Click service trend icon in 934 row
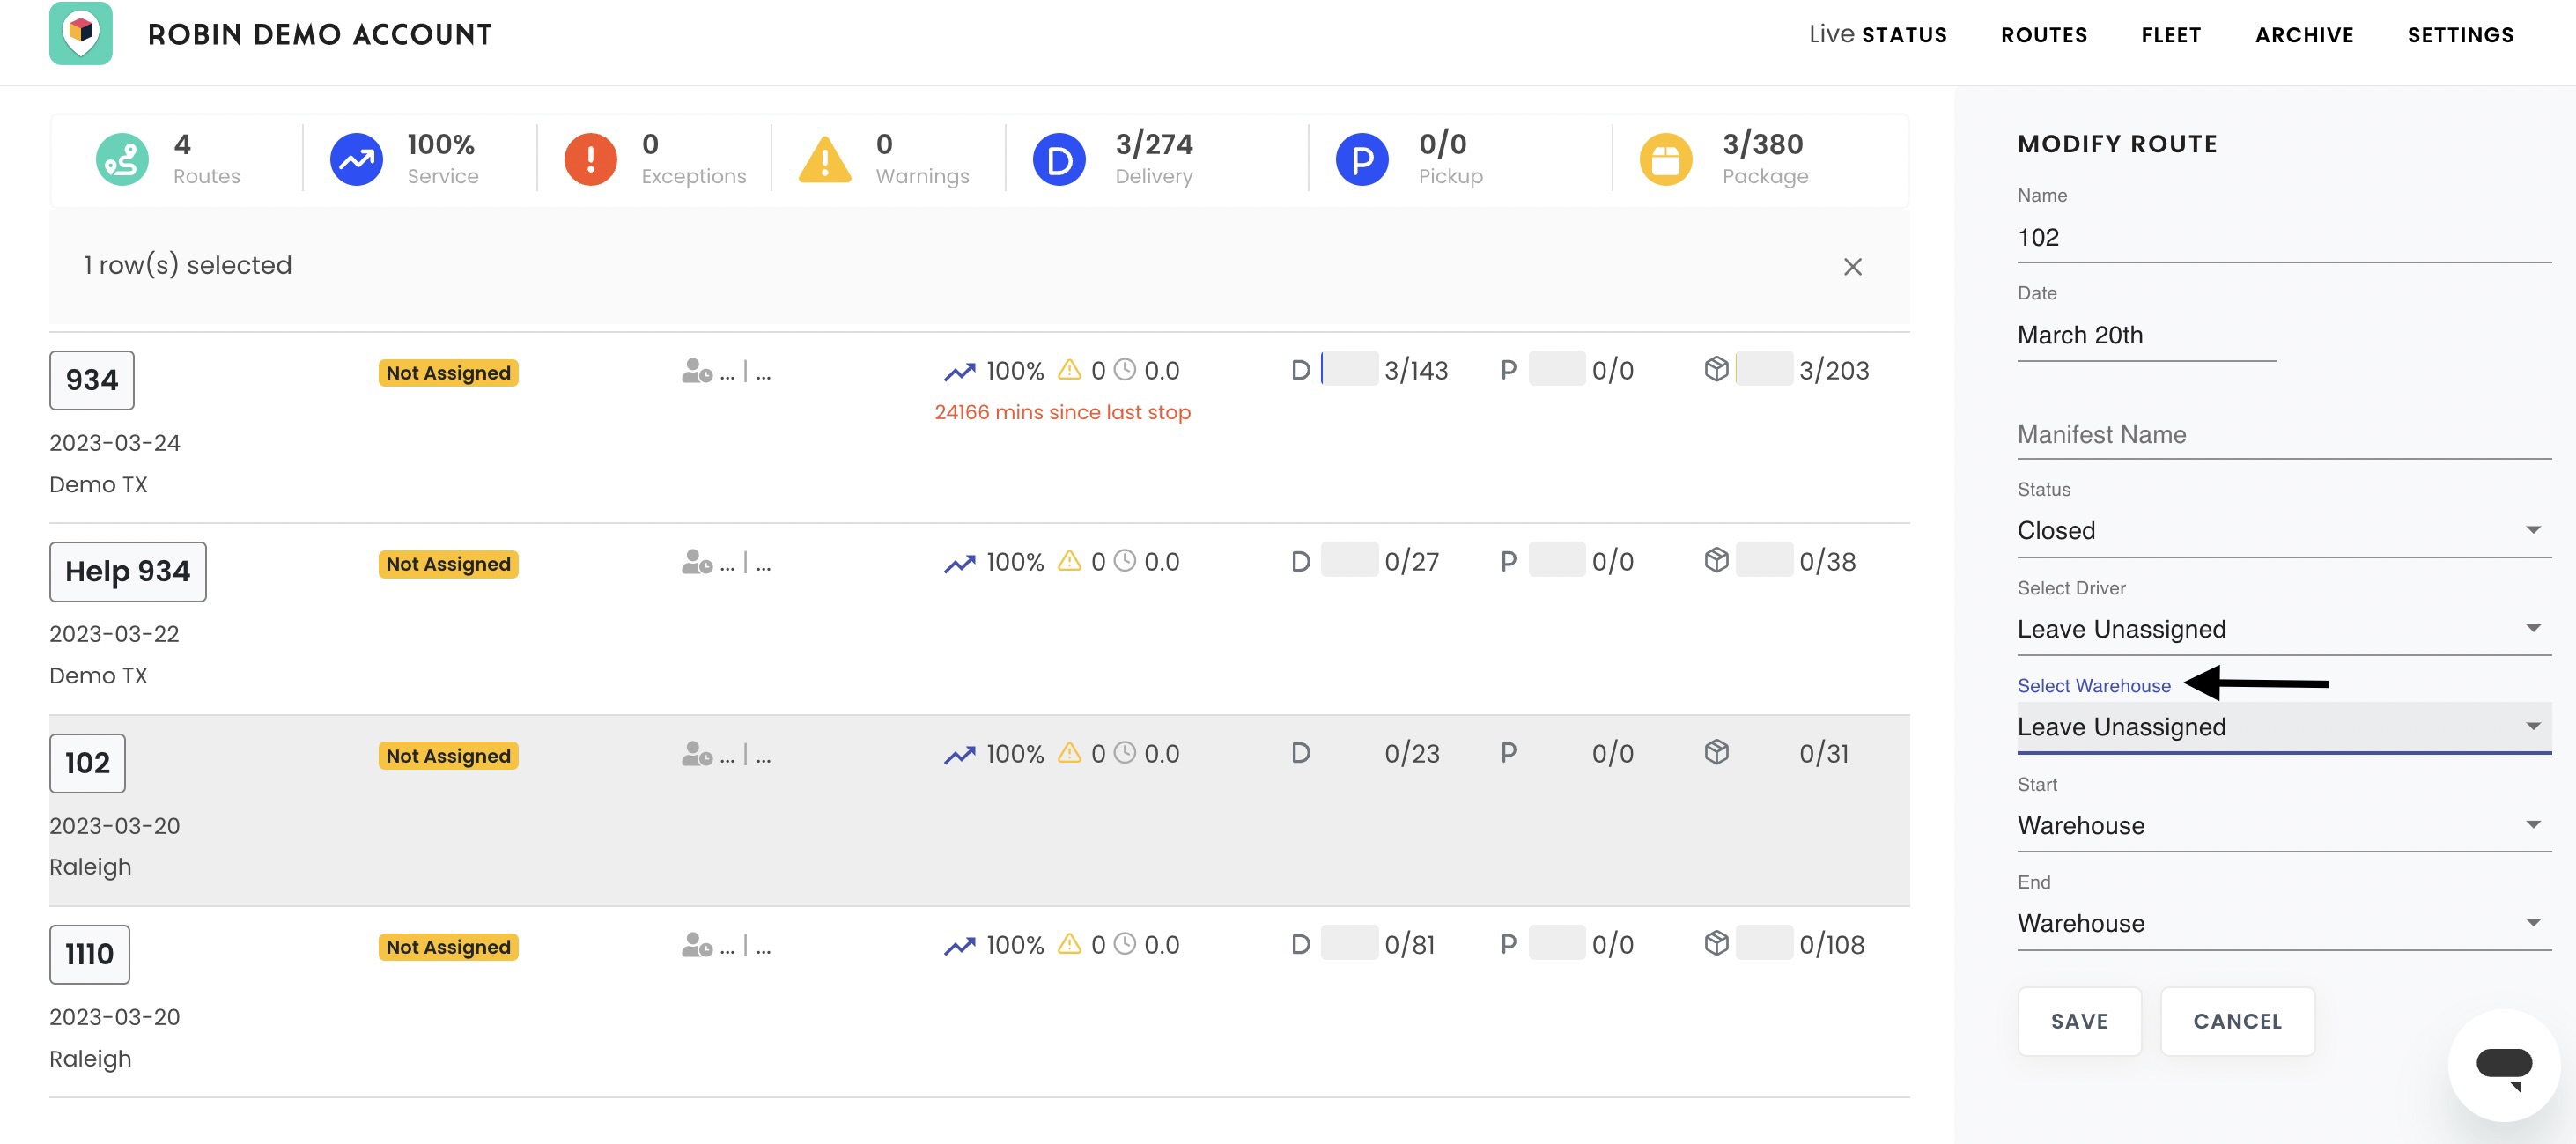 tap(959, 372)
